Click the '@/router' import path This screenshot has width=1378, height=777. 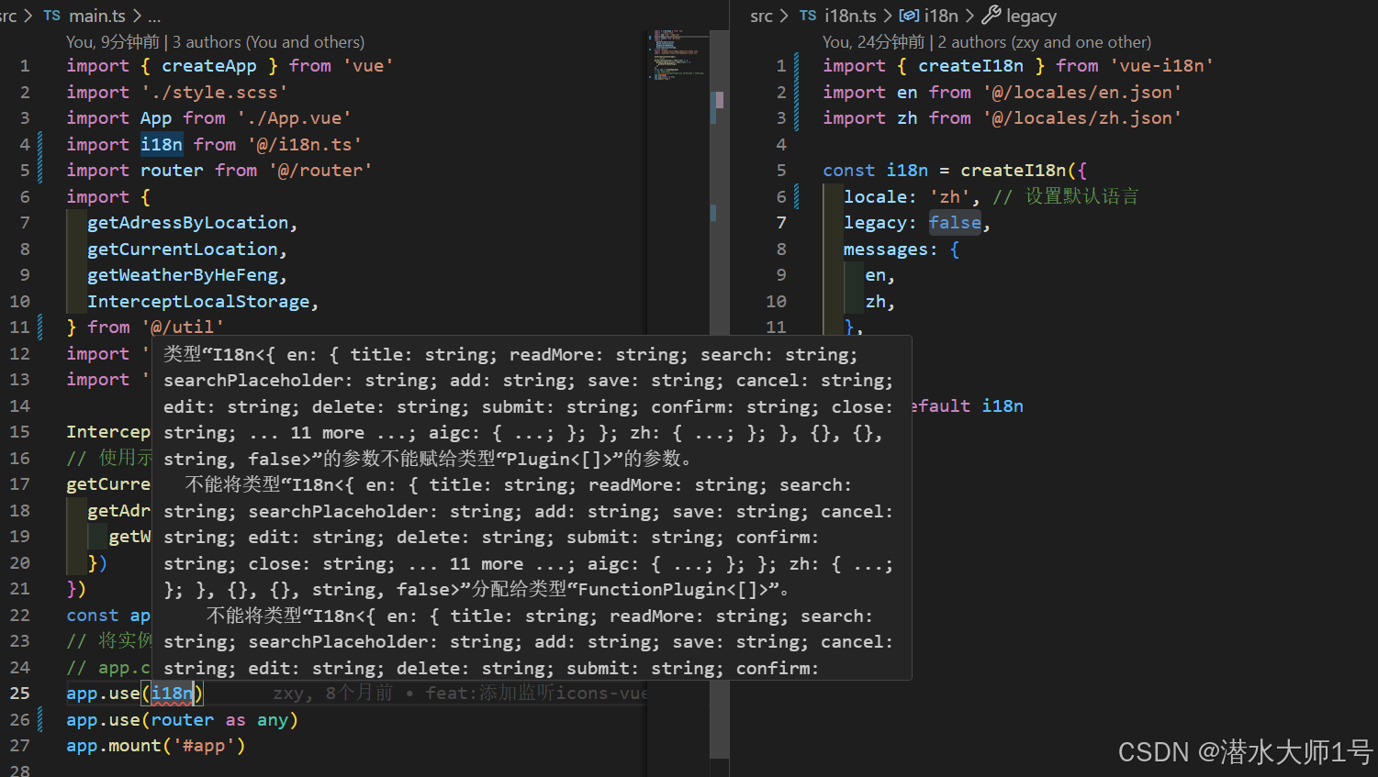(320, 171)
